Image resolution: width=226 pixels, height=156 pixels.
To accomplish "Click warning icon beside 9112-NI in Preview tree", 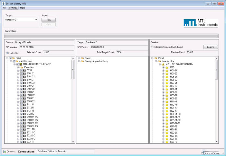I will 167,105.
